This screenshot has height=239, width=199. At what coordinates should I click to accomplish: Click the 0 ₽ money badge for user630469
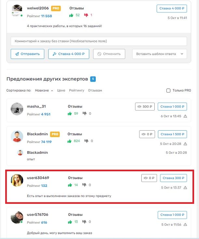tap(149, 178)
